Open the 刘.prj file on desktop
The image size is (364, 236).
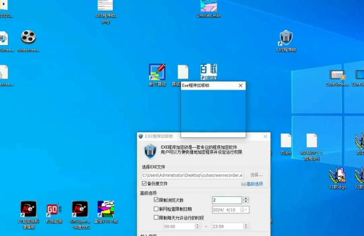point(286,144)
